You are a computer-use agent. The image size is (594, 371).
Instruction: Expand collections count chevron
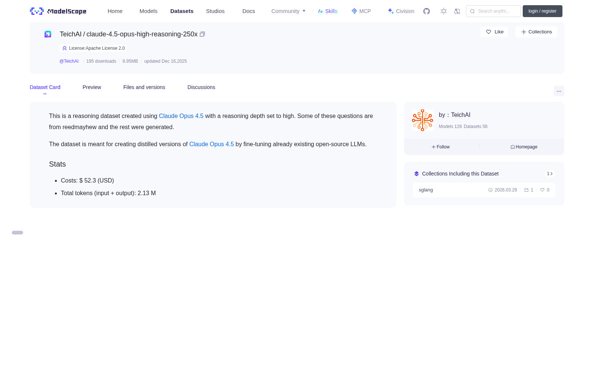click(x=550, y=174)
